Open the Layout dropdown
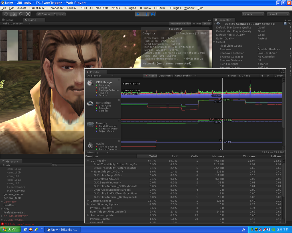292x233 pixels. [x=278, y=14]
